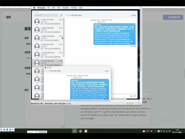Click the audio record icon in message bar
185x139 pixels.
(x=135, y=96)
